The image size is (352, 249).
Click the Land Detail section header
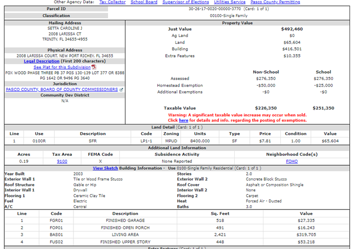(177, 127)
